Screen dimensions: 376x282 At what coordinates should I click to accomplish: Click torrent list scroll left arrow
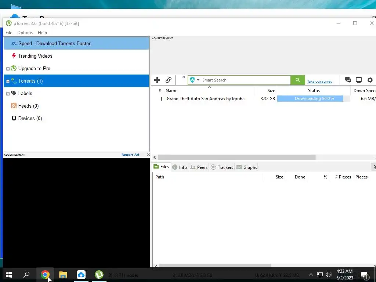coord(155,157)
